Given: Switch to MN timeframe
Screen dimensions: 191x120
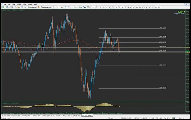Looking at the screenshot, I should pos(159,7).
